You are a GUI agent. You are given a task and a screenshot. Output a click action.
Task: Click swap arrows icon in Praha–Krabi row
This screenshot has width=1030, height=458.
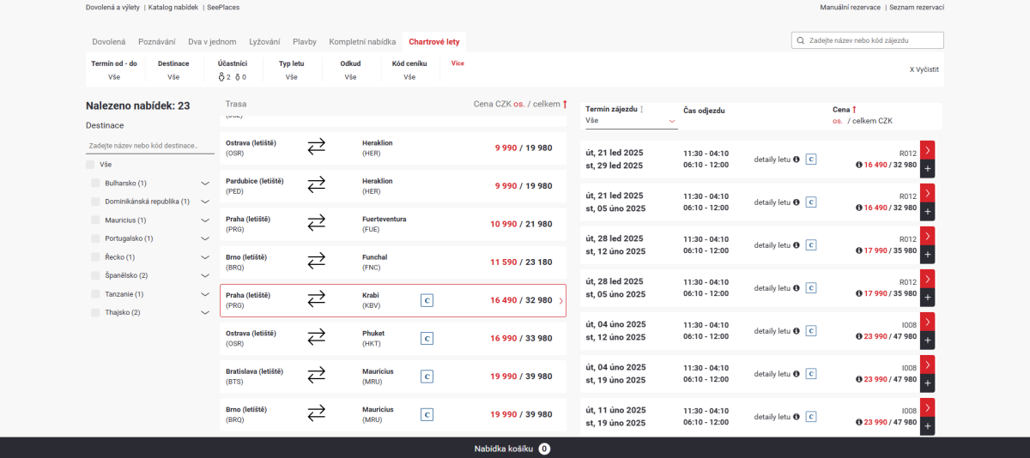pyautogui.click(x=317, y=299)
